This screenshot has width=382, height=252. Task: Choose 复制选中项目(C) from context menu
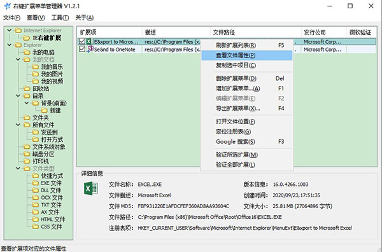click(x=247, y=66)
